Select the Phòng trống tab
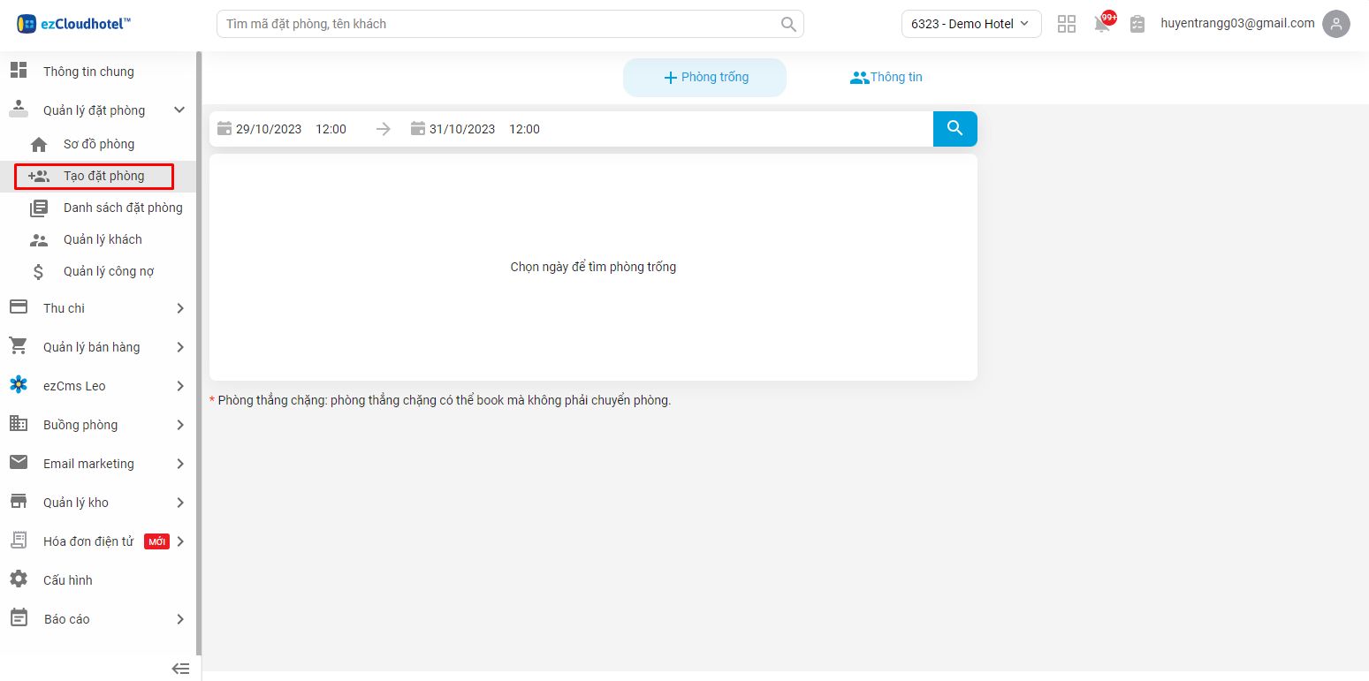This screenshot has width=1369, height=681. (x=704, y=78)
